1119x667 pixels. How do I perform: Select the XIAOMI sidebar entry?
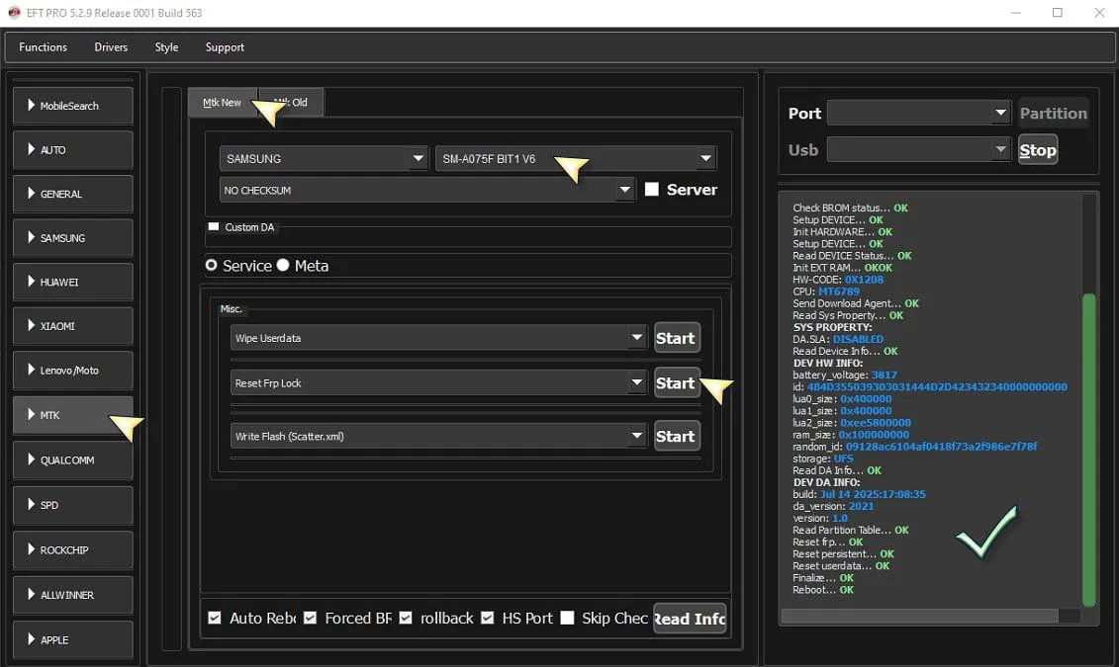[72, 326]
